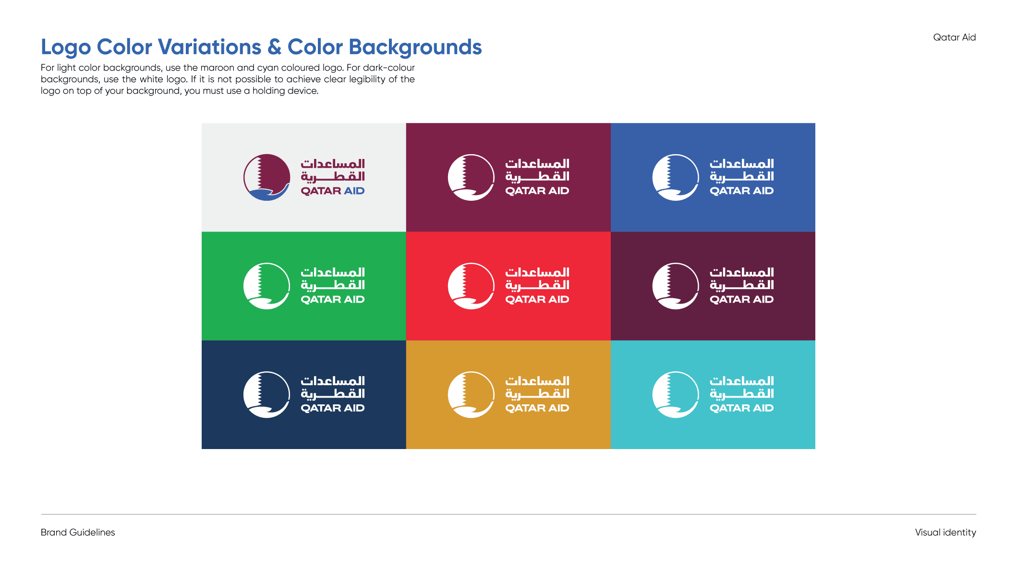The image size is (1017, 572).
Task: Click the white emblem on green background
Action: point(266,286)
